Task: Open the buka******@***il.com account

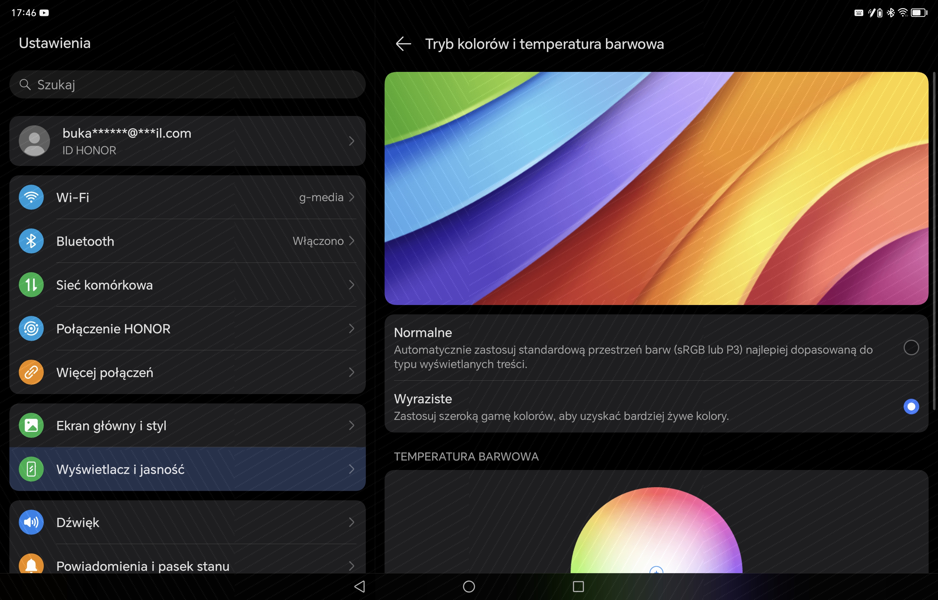Action: 188,141
